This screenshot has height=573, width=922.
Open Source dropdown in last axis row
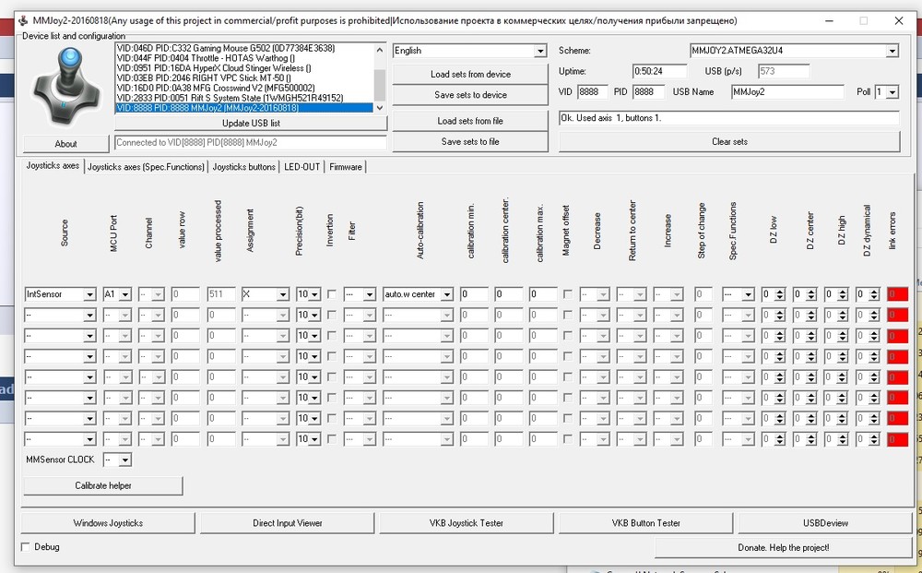[x=89, y=439]
